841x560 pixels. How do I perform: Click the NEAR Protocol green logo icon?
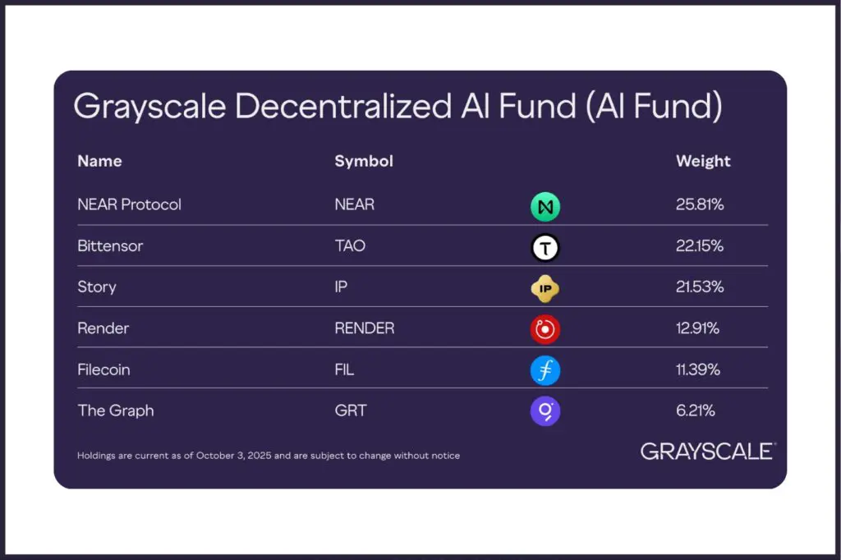(x=545, y=206)
